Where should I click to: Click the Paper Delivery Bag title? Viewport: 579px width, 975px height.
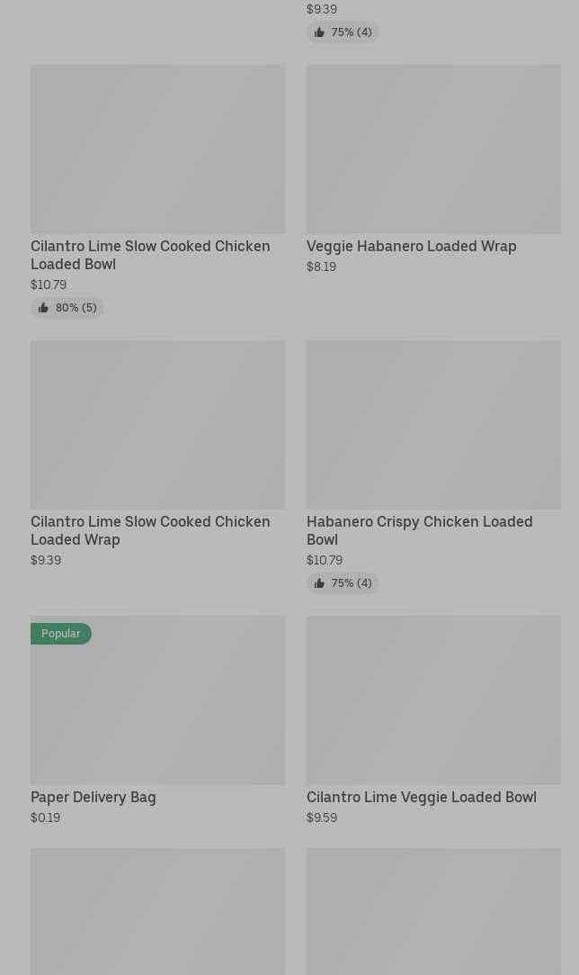click(93, 797)
